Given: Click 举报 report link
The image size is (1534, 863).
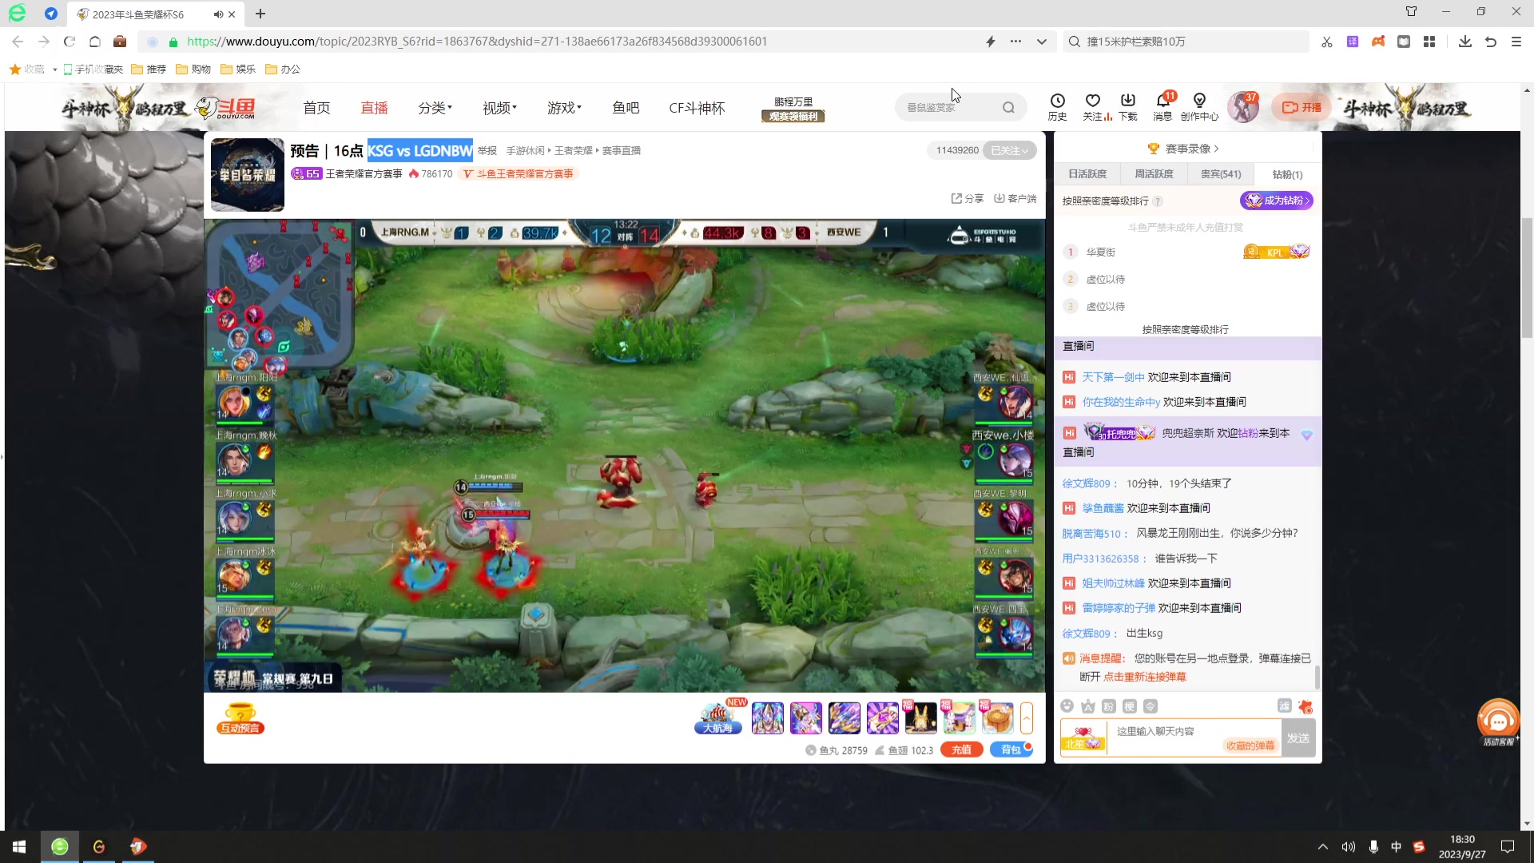Looking at the screenshot, I should click(x=487, y=150).
